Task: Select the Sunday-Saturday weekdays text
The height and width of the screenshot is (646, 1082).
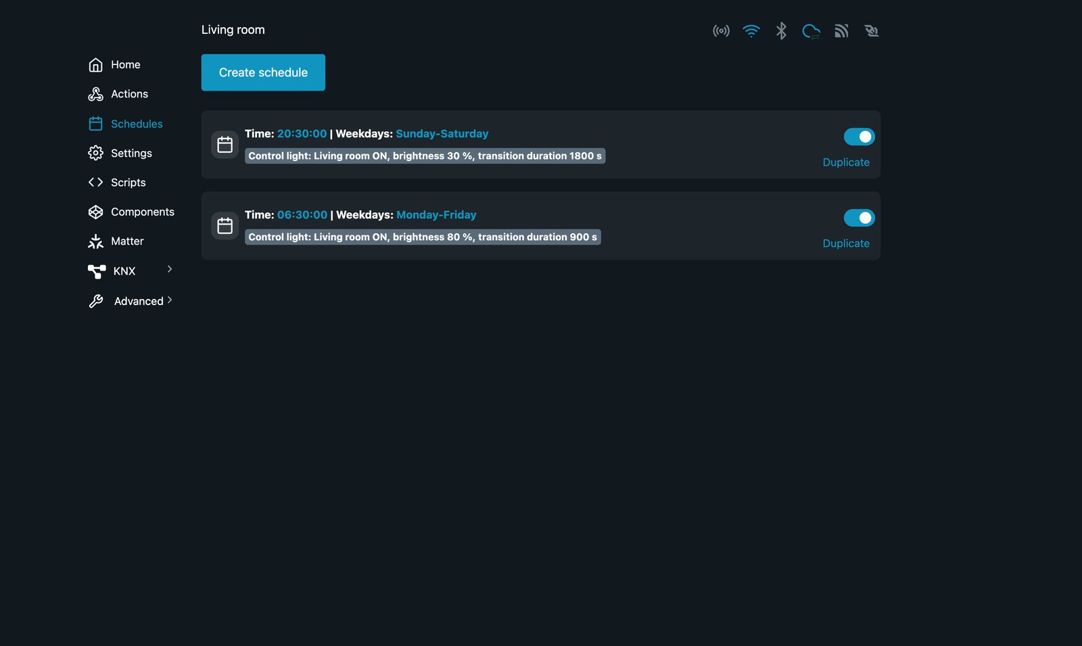Action: pyautogui.click(x=442, y=134)
